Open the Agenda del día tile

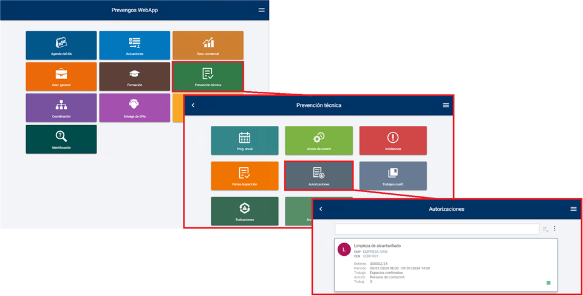coord(61,45)
